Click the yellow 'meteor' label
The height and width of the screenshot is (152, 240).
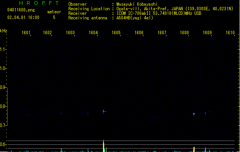click(x=54, y=12)
